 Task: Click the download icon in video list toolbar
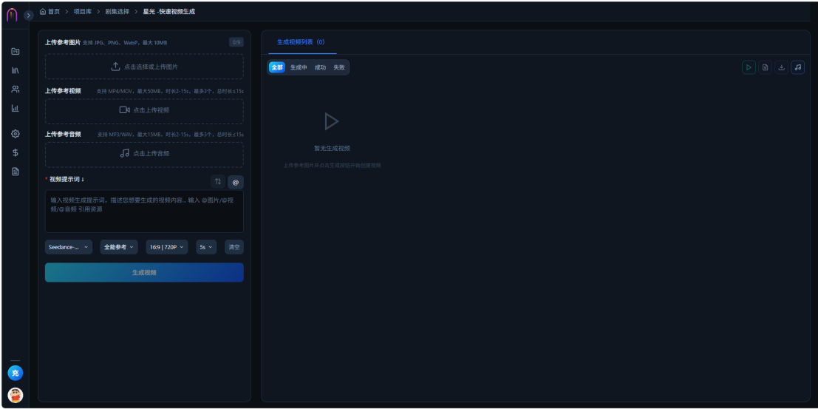click(x=782, y=67)
